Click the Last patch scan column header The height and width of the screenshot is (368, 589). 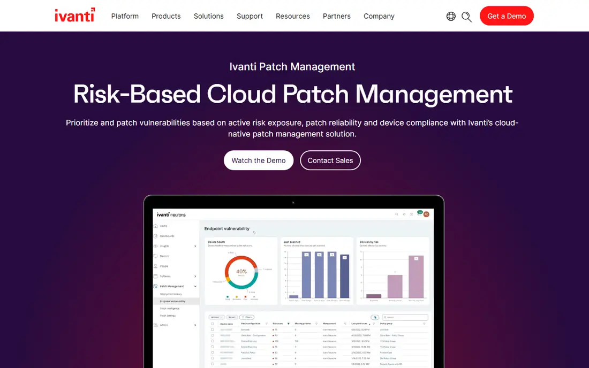click(359, 324)
